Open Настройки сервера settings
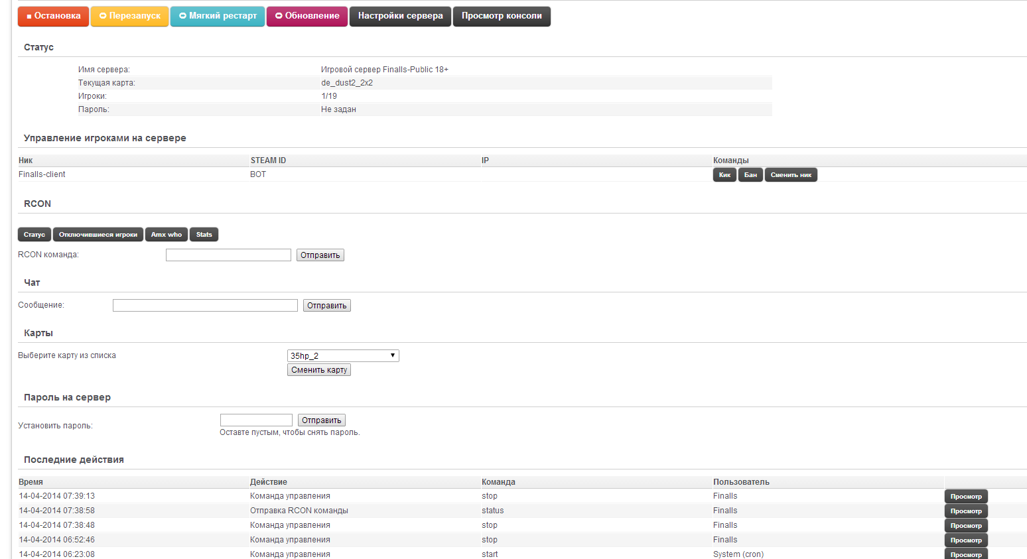The width and height of the screenshot is (1027, 559). tap(400, 16)
